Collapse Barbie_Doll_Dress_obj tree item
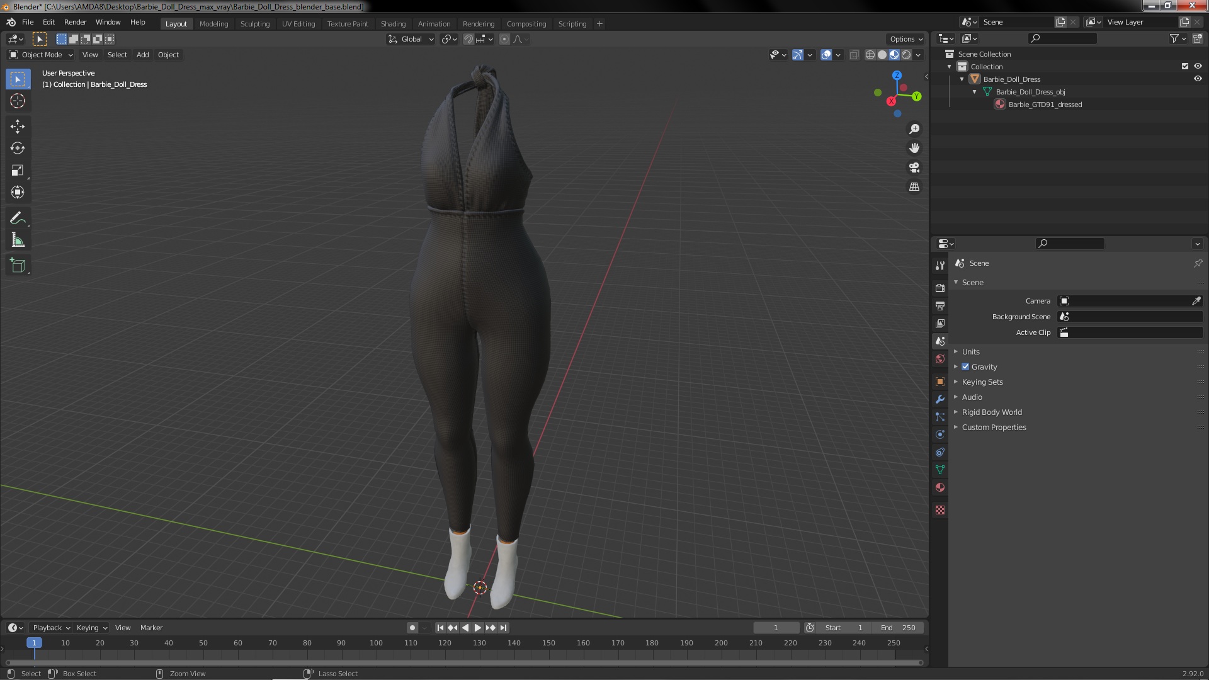1209x680 pixels. click(975, 92)
